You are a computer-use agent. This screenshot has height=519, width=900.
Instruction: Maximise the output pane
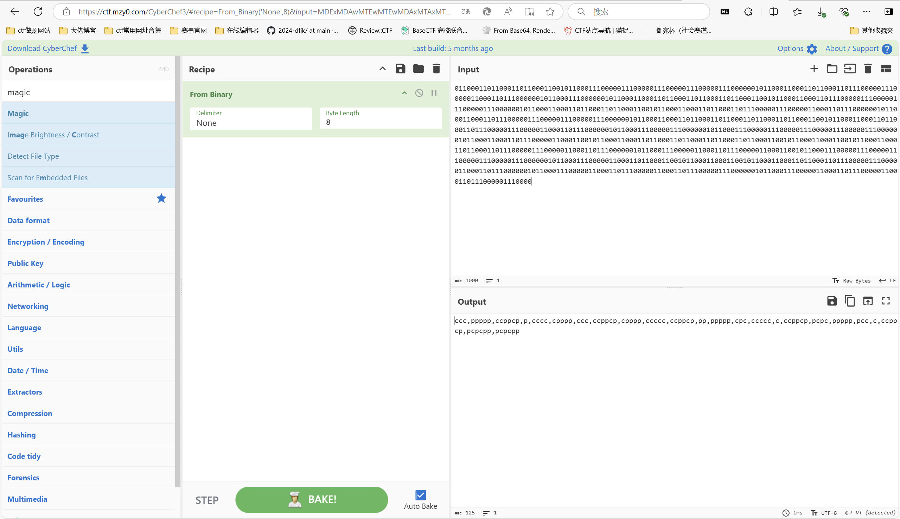click(x=886, y=301)
